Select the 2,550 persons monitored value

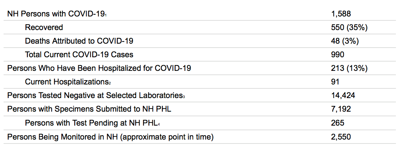(x=341, y=137)
